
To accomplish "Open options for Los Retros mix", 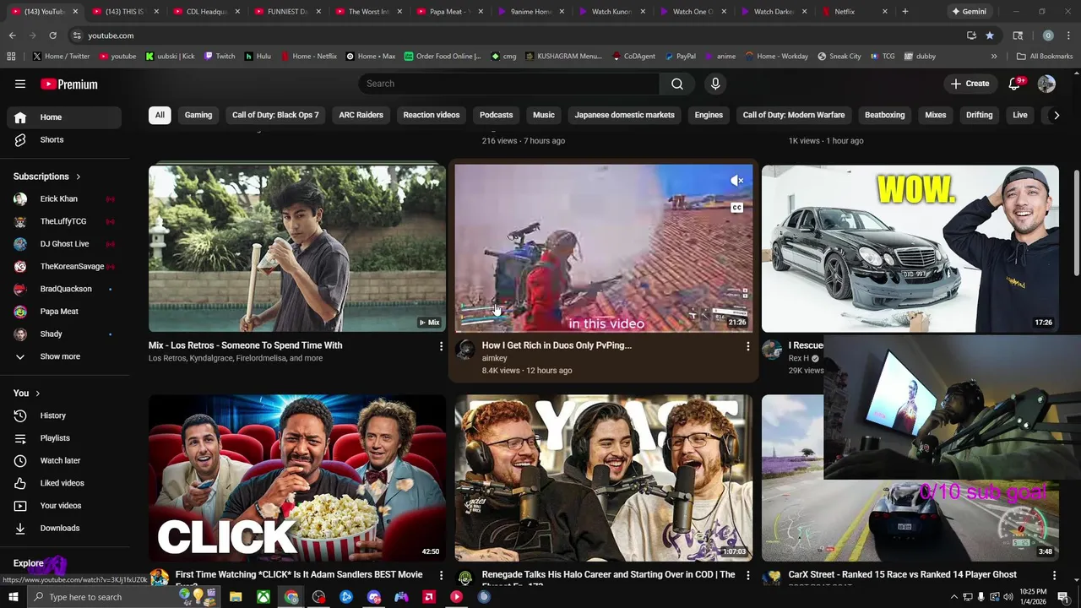I will (441, 346).
